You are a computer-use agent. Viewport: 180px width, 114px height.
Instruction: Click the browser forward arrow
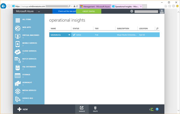pyautogui.click(x=9, y=6)
